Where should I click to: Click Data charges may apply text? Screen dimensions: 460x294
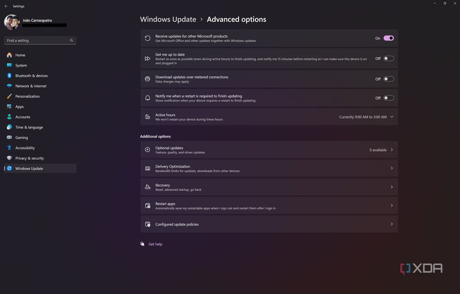click(x=172, y=82)
